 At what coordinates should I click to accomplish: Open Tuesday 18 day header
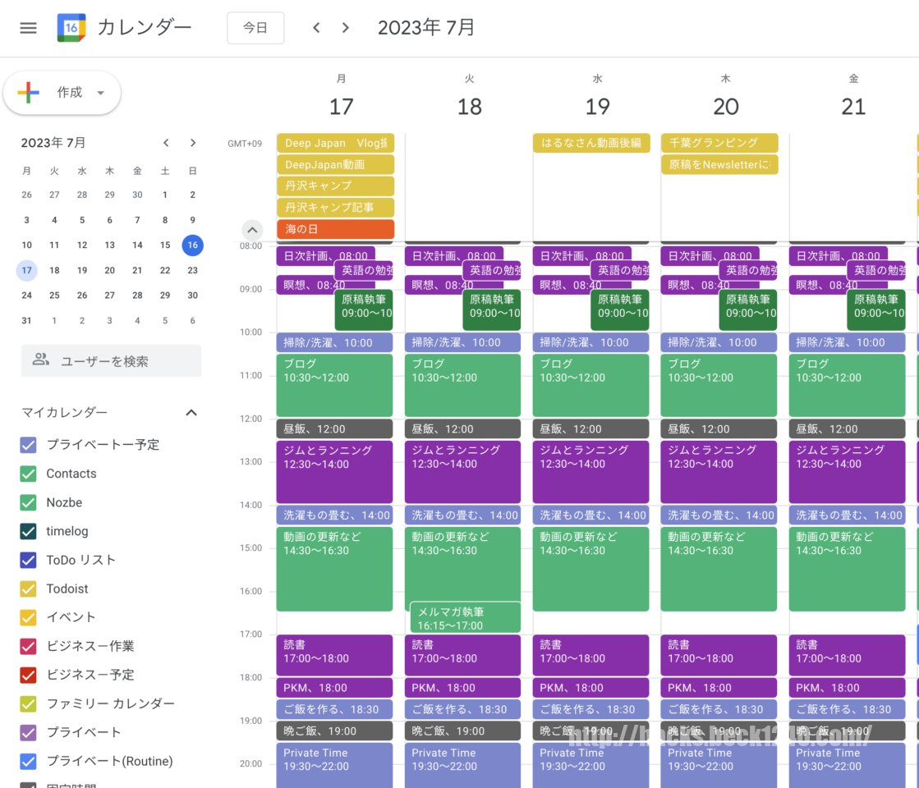tap(470, 107)
